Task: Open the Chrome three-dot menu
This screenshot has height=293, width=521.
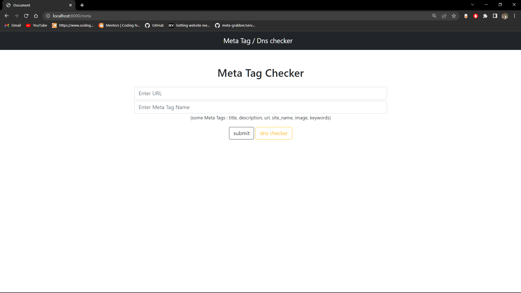Action: click(514, 16)
